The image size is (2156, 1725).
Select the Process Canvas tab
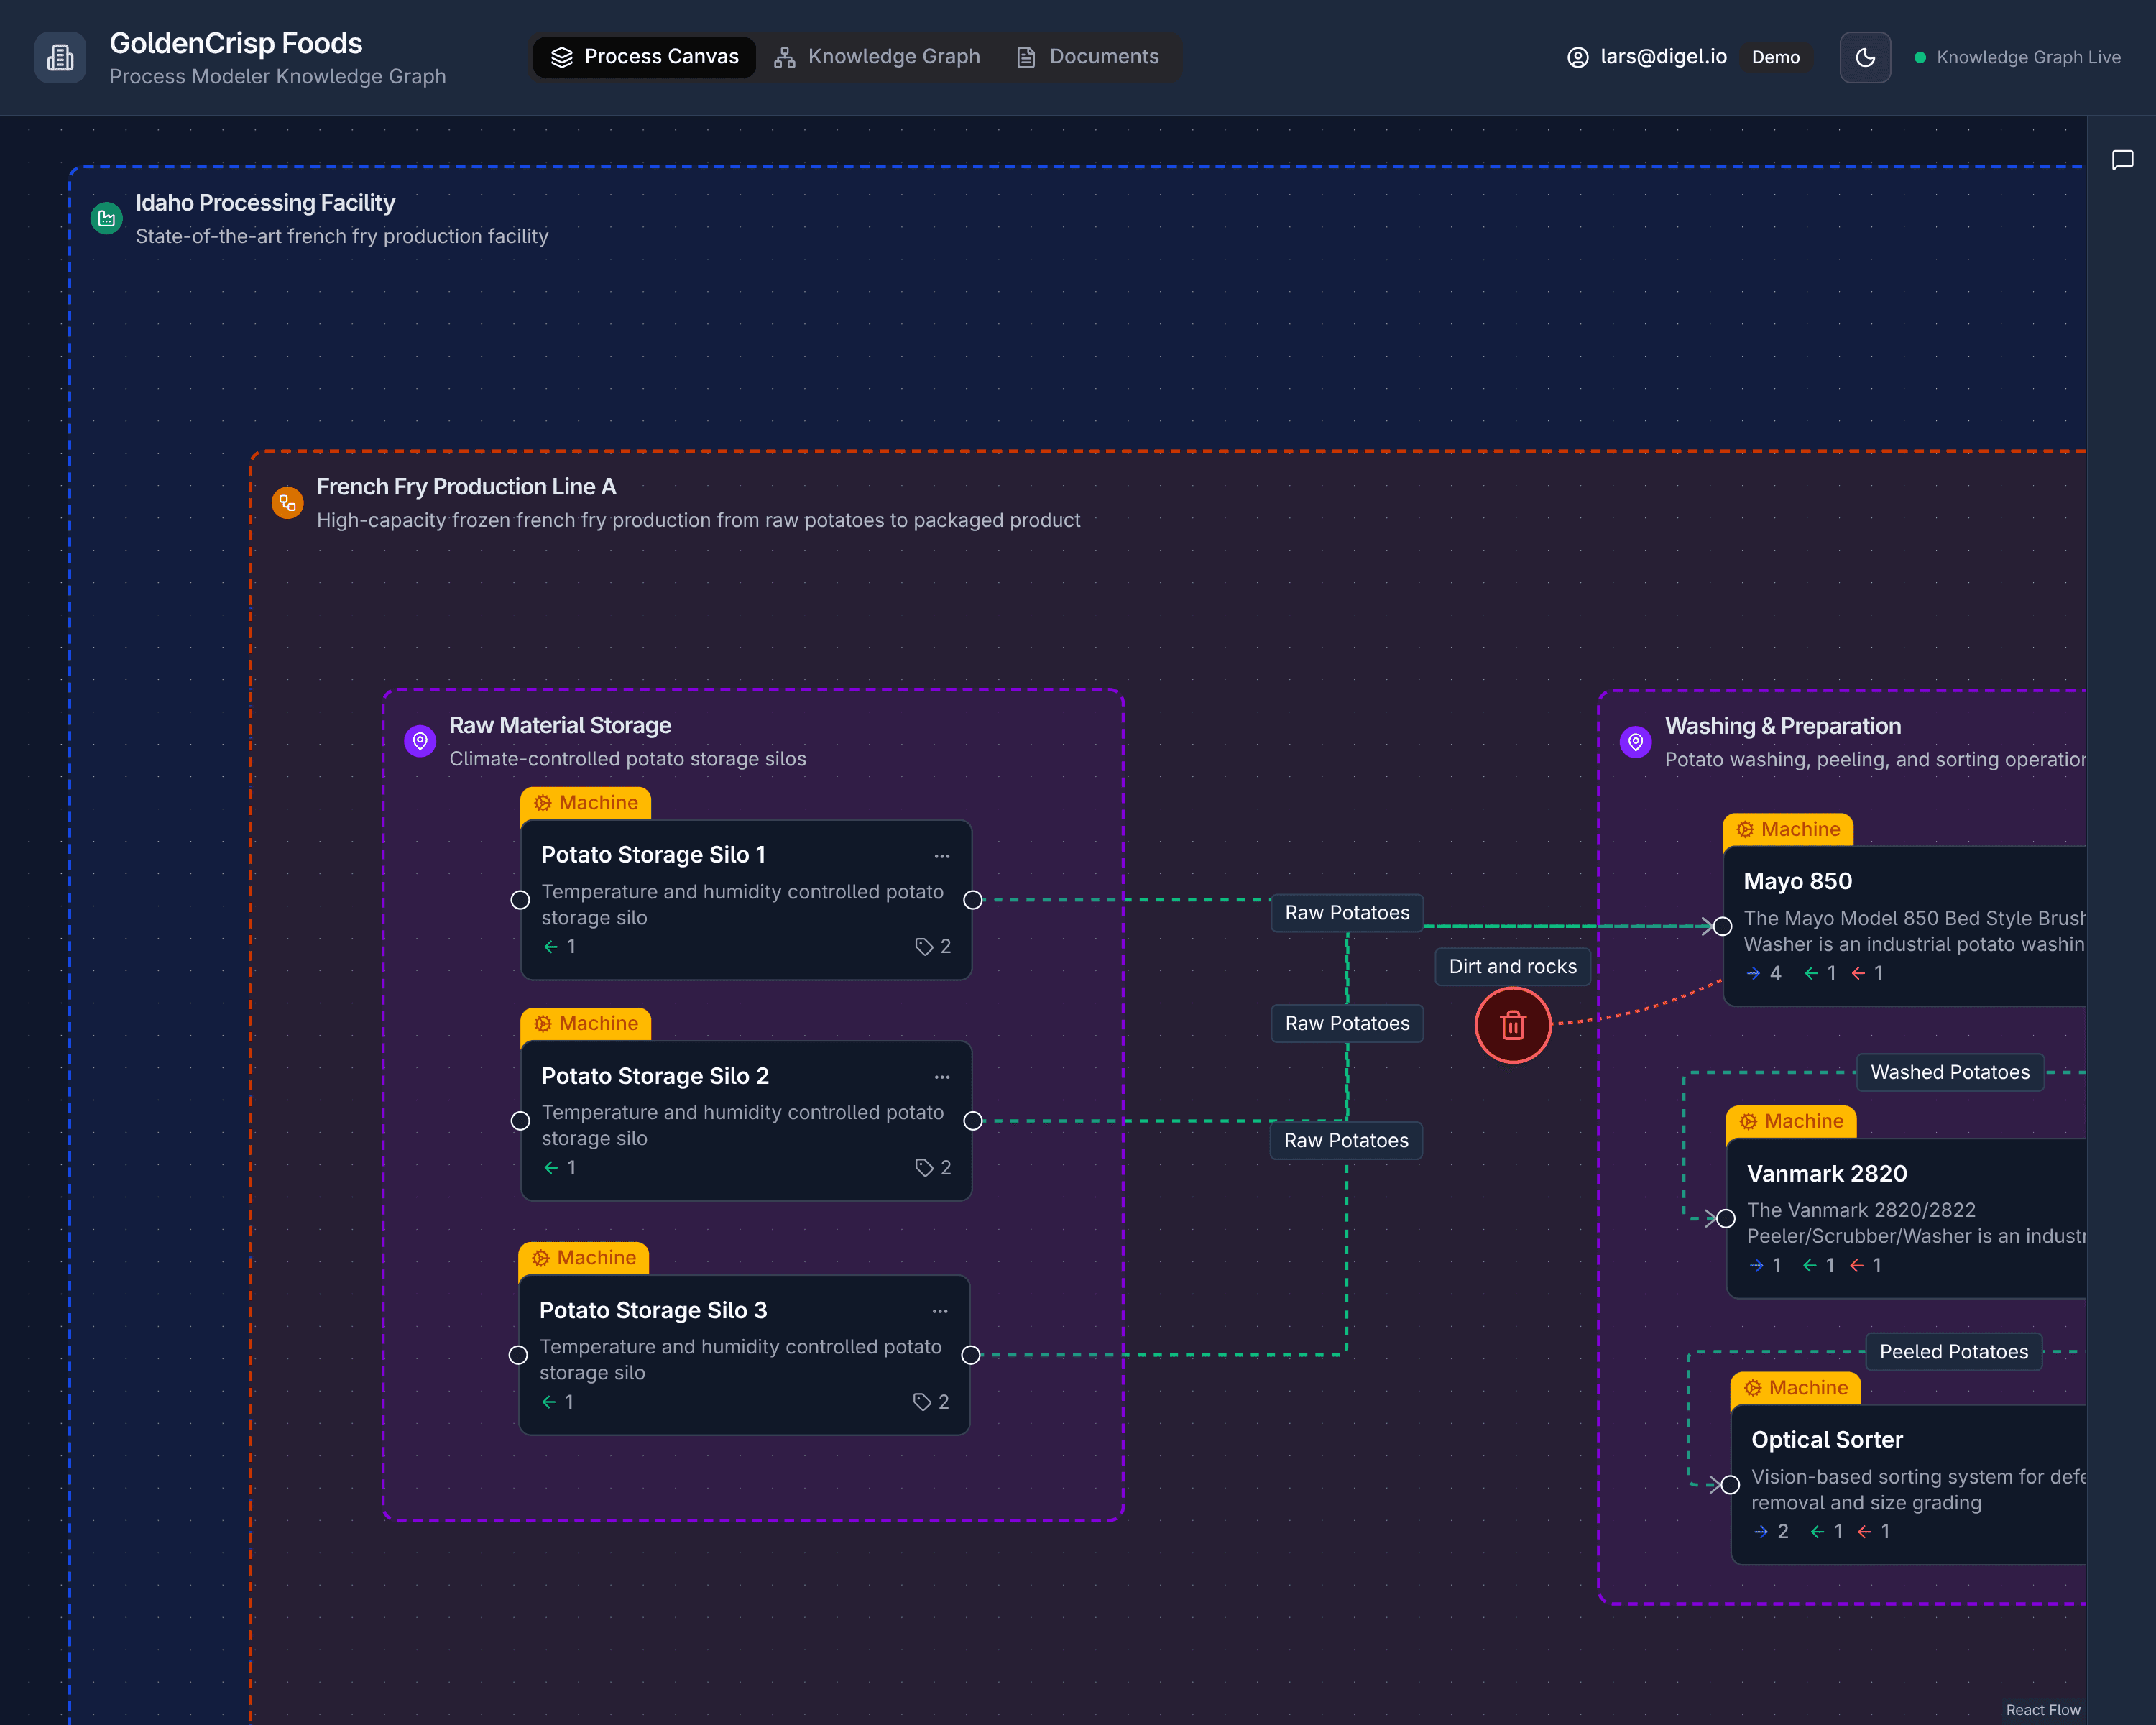(x=644, y=57)
